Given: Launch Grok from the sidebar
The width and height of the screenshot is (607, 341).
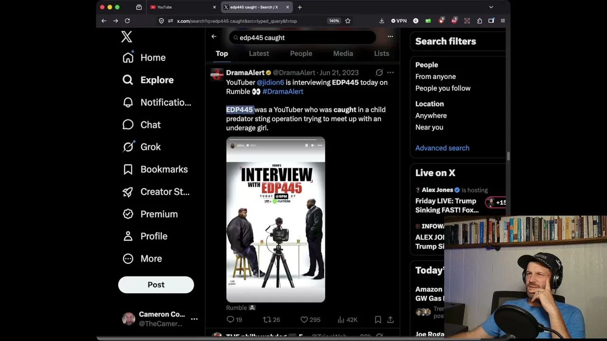Looking at the screenshot, I should tap(141, 147).
